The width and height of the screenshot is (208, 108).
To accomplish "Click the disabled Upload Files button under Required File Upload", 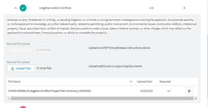I will (x=21, y=50).
